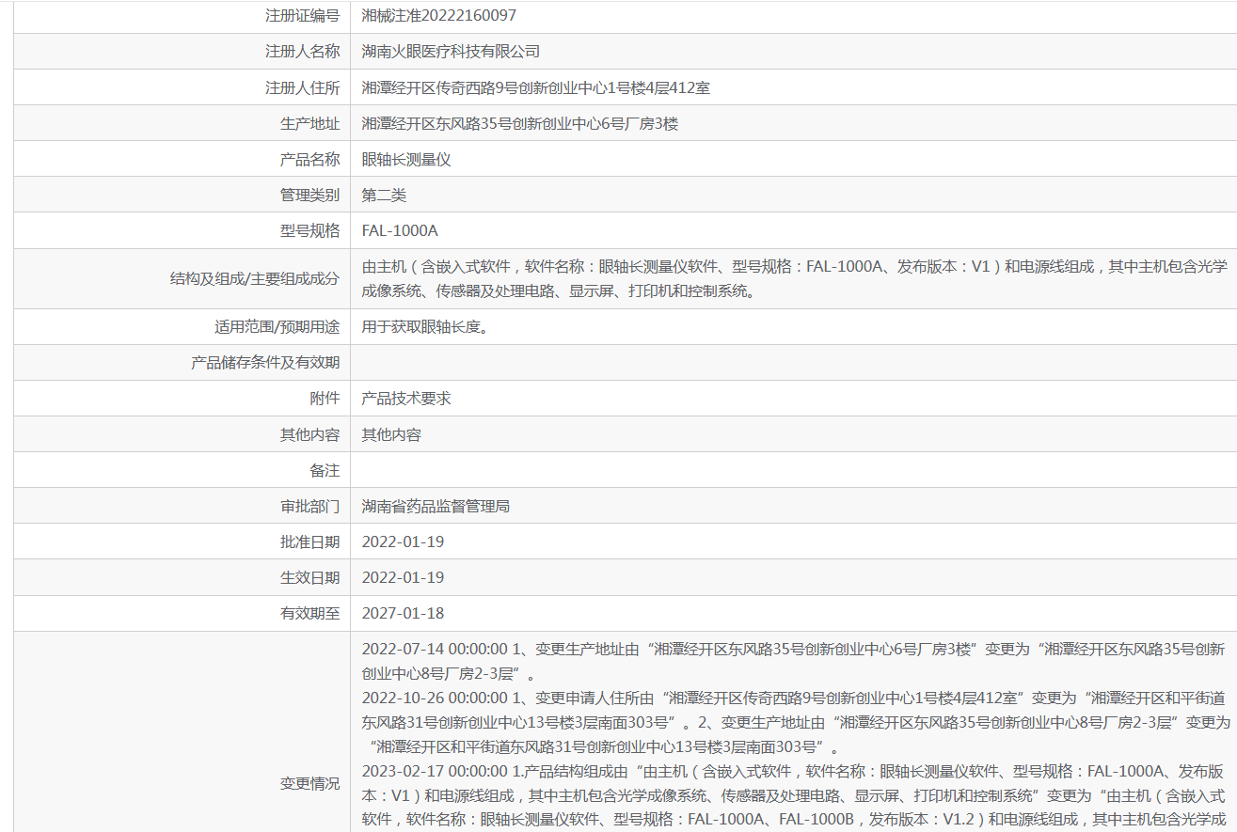This screenshot has width=1237, height=832.
Task: Select model value FAL-1000A
Action: click(x=400, y=230)
